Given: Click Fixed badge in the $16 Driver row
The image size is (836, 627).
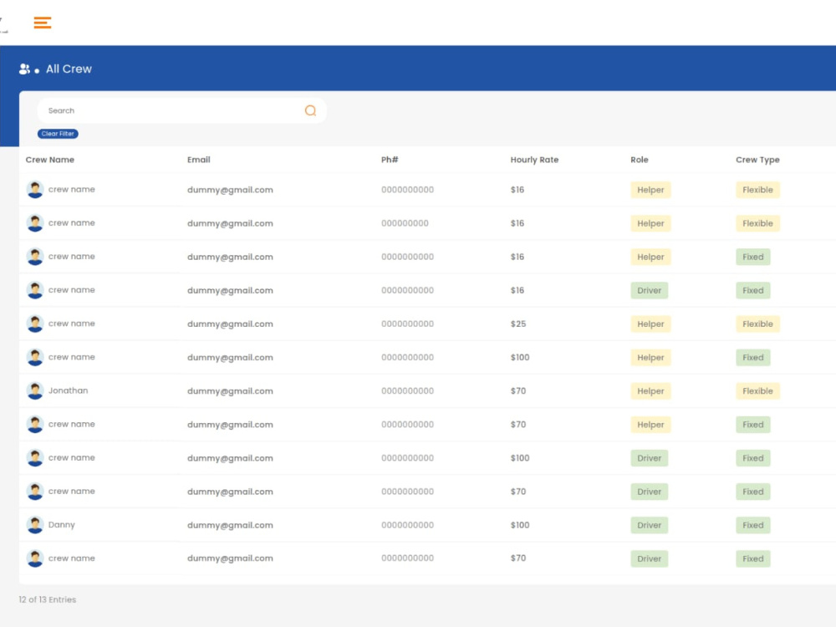Looking at the screenshot, I should (753, 290).
